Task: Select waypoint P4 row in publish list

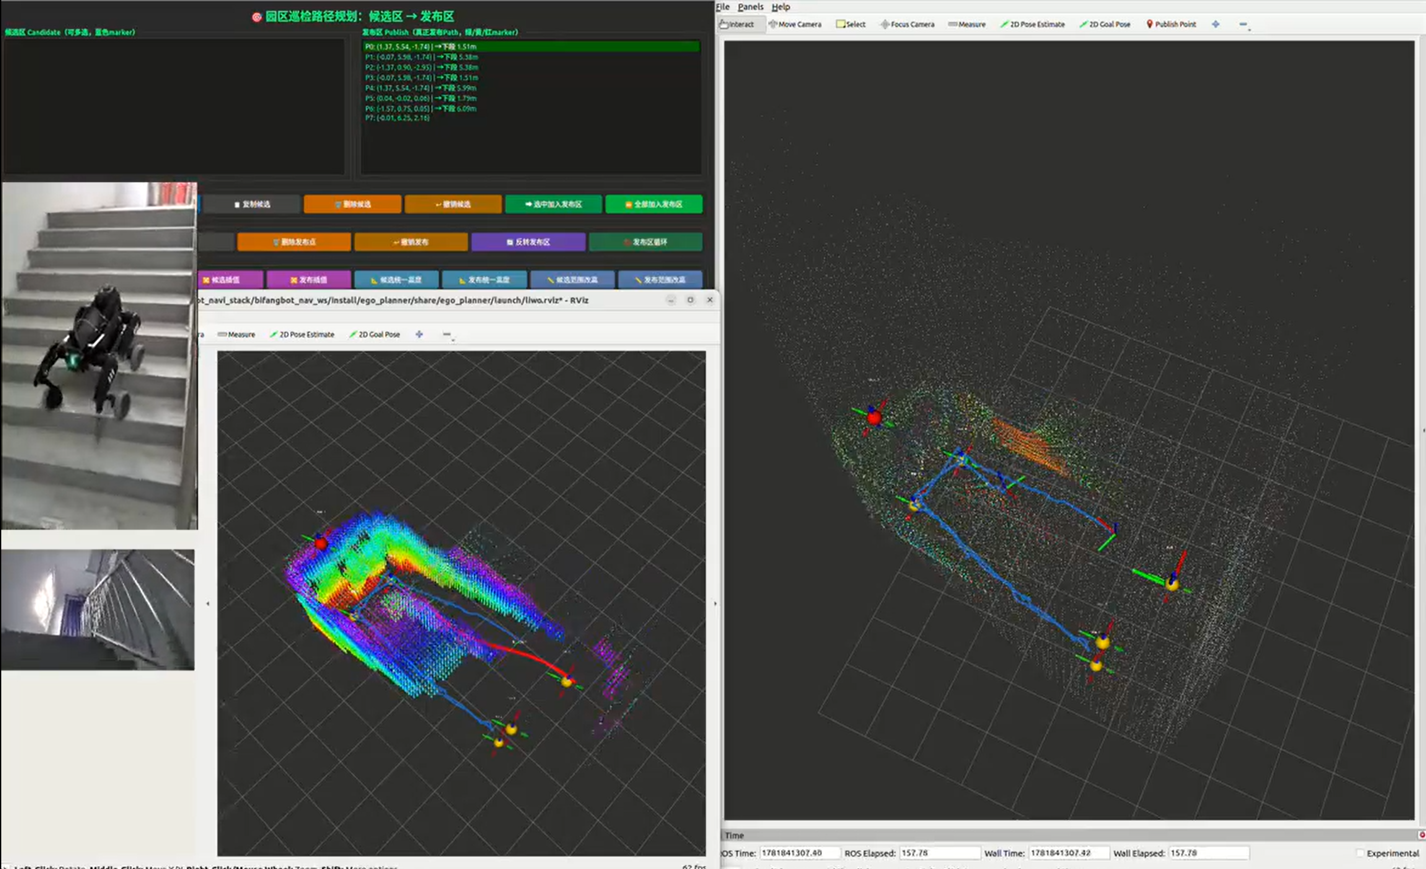Action: [531, 88]
